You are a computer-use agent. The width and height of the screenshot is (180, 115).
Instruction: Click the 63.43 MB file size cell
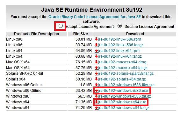tap(83, 91)
